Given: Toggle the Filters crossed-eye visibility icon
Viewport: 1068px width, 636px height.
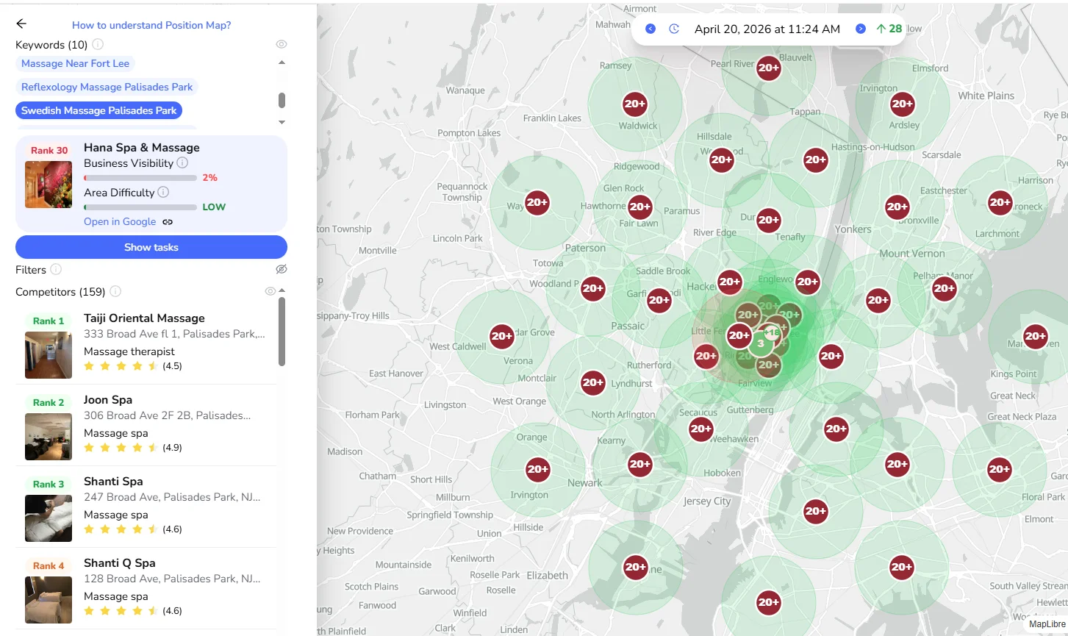Looking at the screenshot, I should coord(281,270).
